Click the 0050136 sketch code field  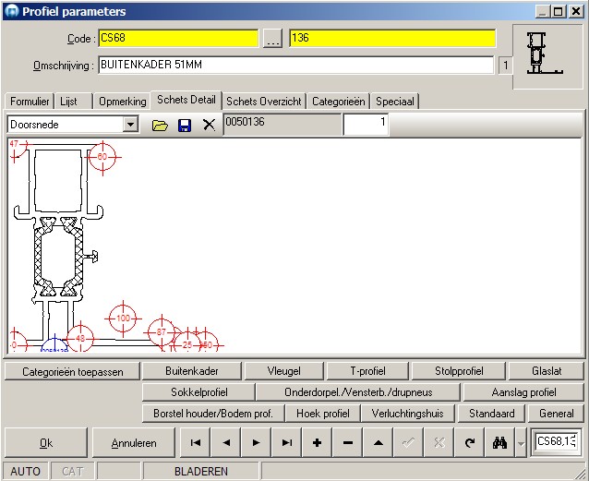[282, 125]
